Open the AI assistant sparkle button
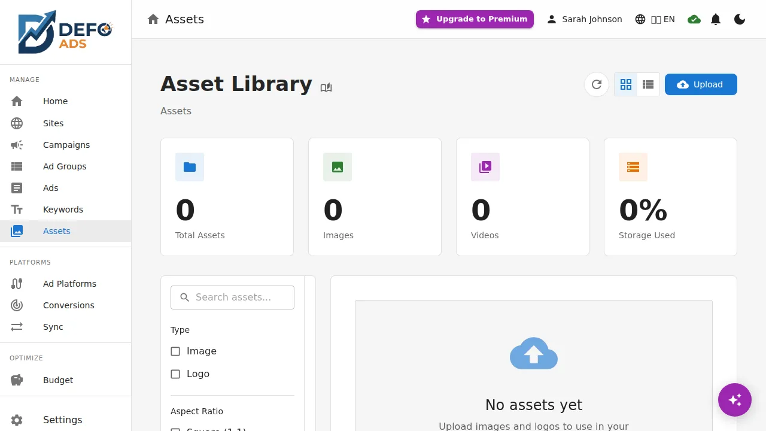Image resolution: width=766 pixels, height=431 pixels. click(735, 400)
